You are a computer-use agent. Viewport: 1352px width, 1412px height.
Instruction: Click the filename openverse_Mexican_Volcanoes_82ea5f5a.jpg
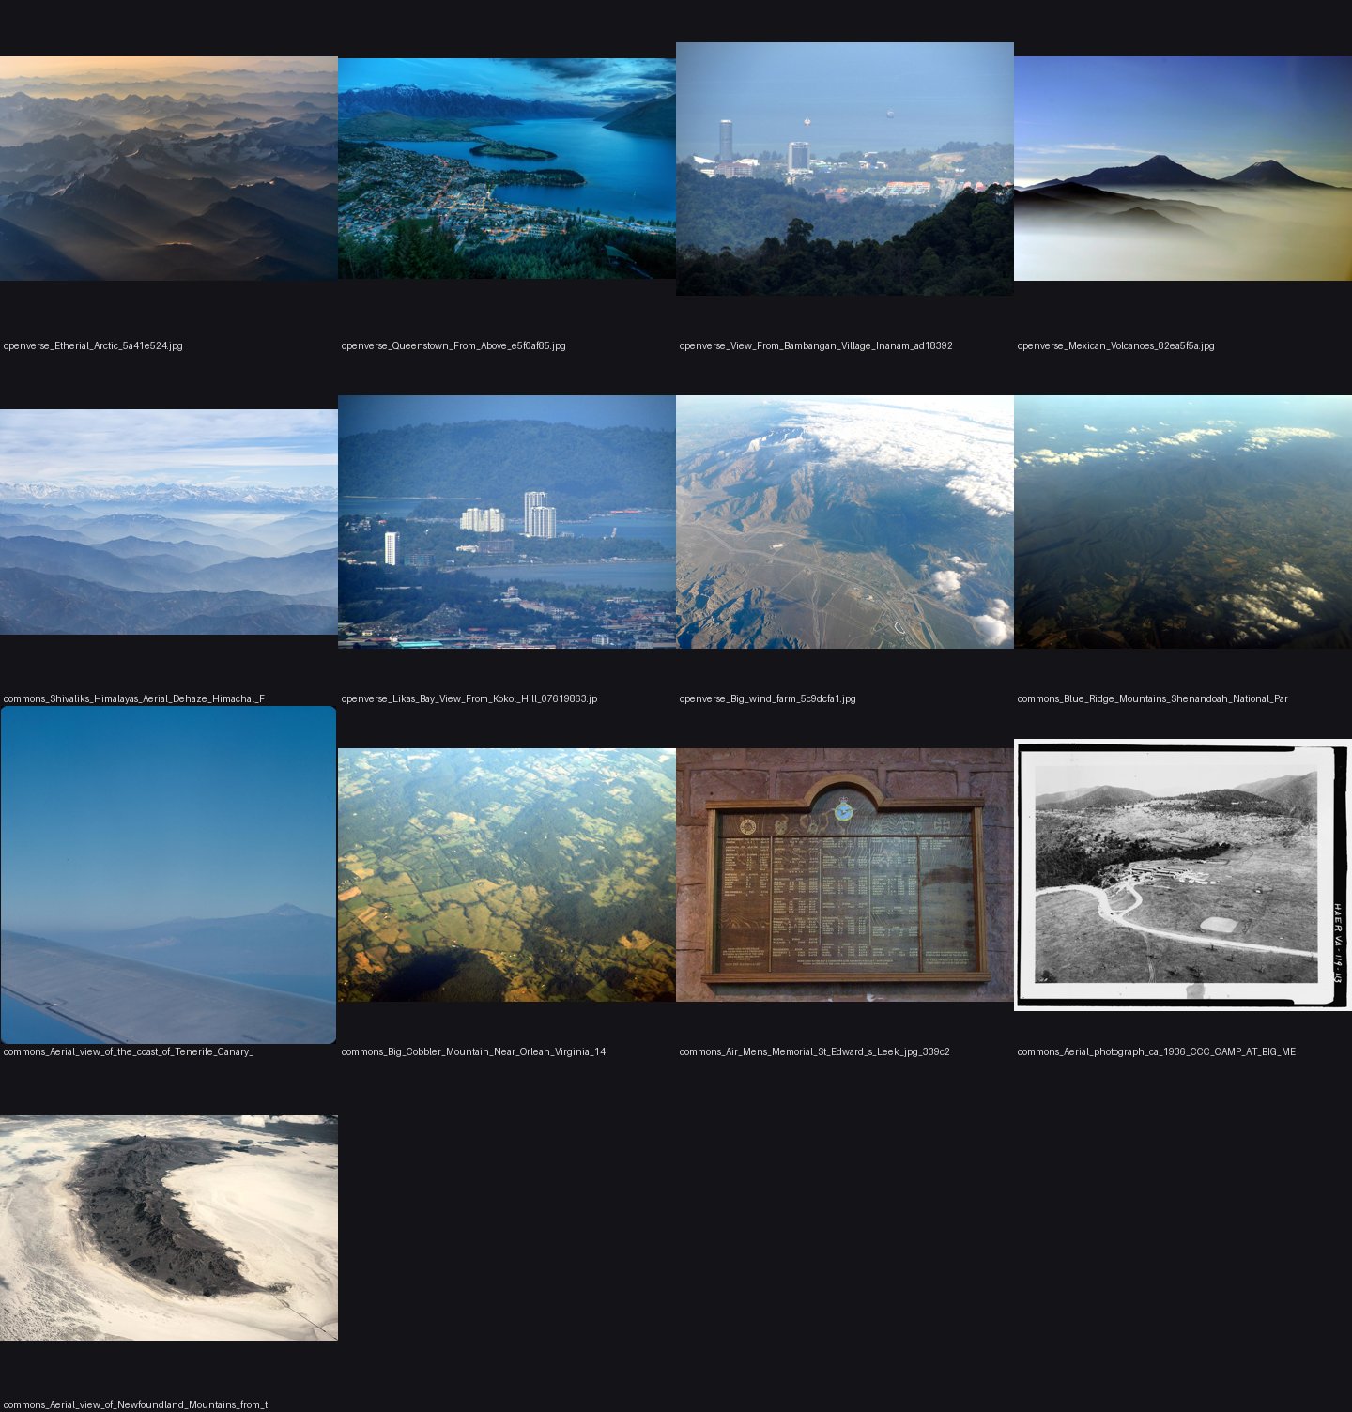click(1115, 345)
